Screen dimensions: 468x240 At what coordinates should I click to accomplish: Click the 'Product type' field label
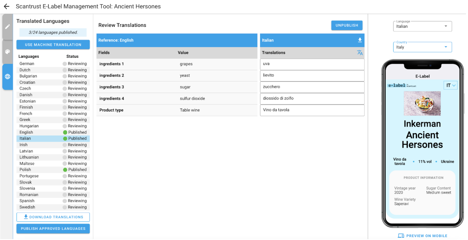coord(112,110)
